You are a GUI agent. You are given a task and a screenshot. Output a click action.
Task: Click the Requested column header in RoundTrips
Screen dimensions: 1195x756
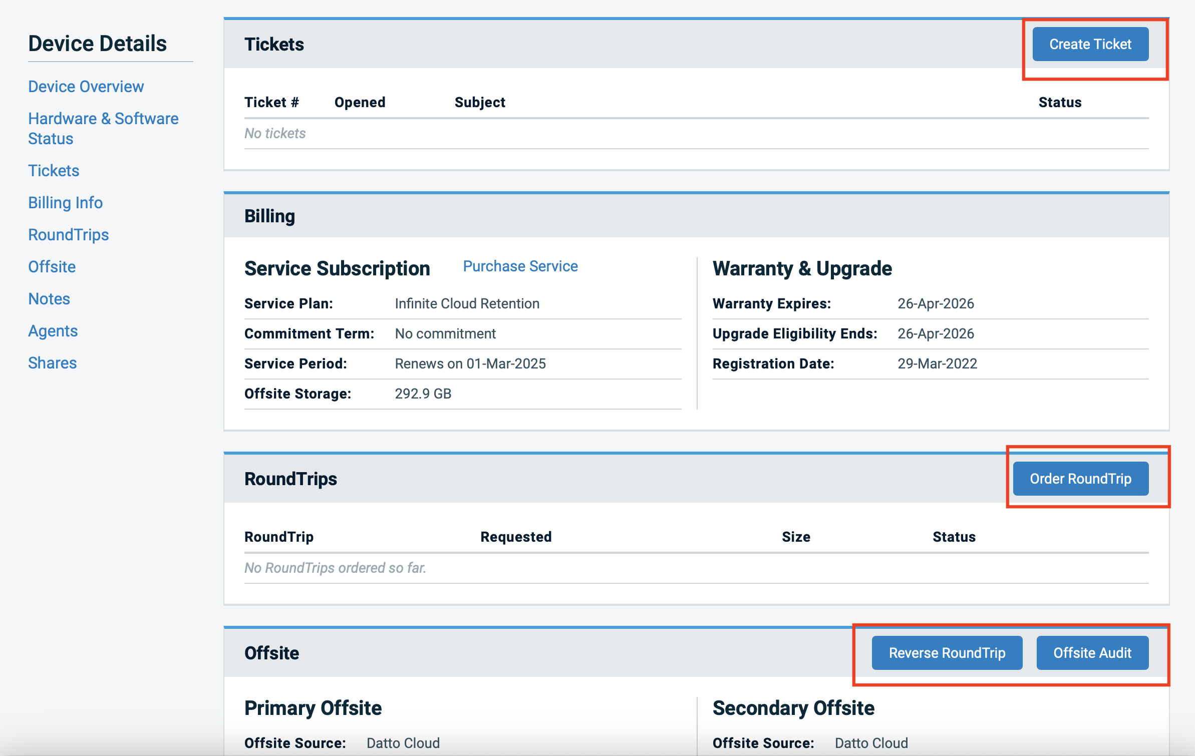(x=515, y=537)
